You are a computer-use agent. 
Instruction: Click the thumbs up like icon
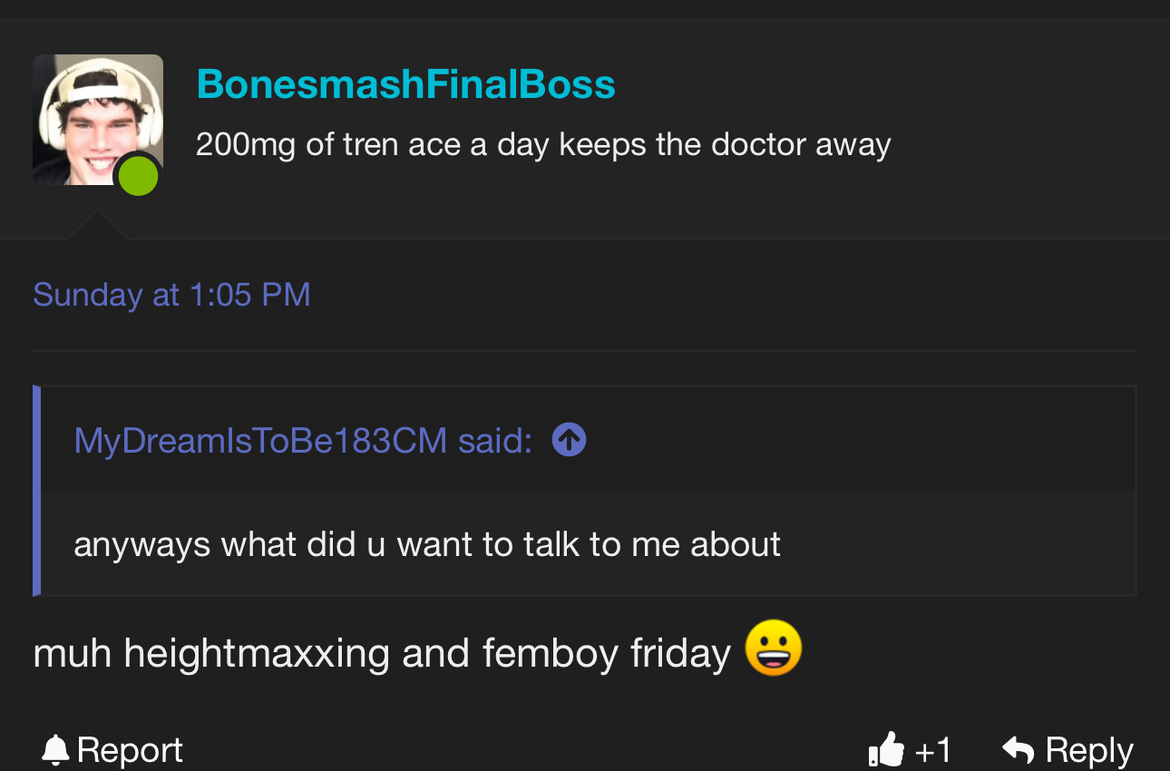pyautogui.click(x=886, y=750)
